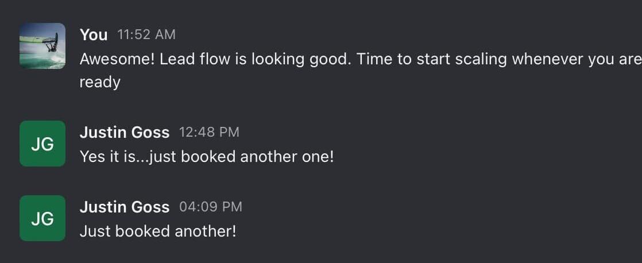Click the 04:09 PM message timestamp
The image size is (642, 263).
point(211,207)
